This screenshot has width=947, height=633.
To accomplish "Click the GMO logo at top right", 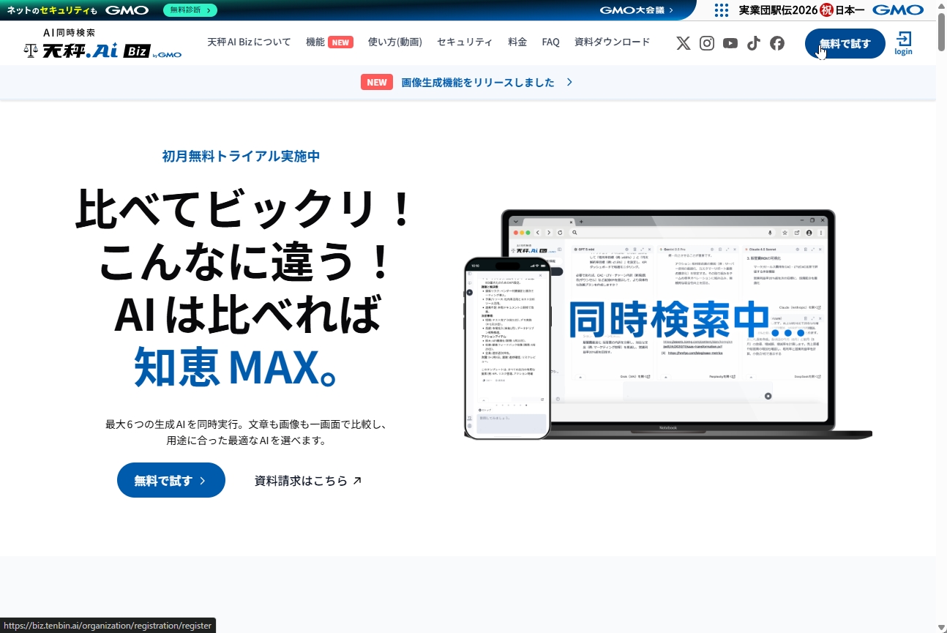I will 898,10.
